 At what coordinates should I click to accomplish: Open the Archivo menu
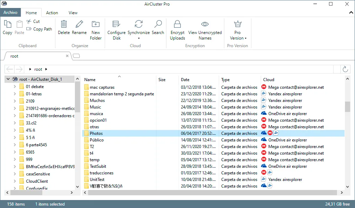(10, 12)
